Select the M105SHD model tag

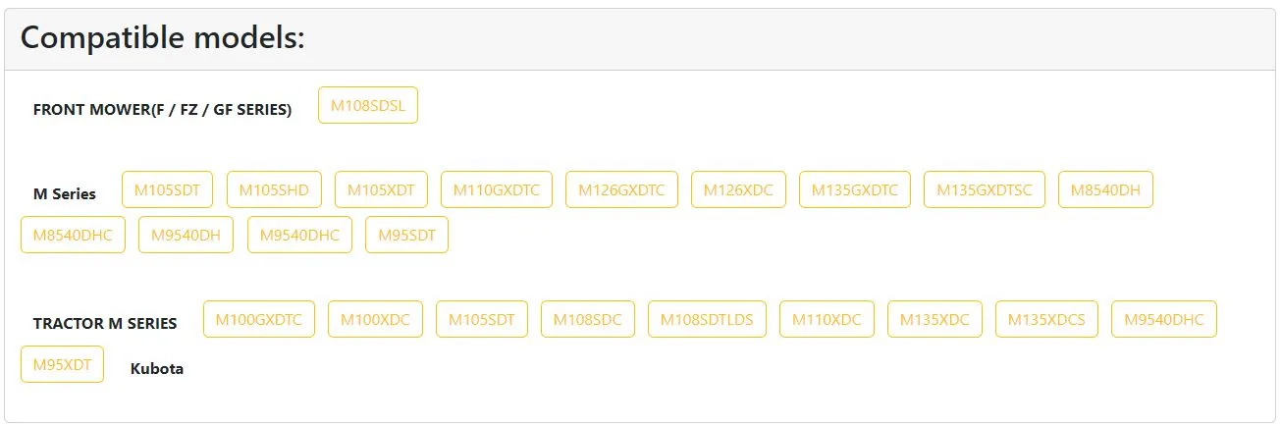[275, 189]
